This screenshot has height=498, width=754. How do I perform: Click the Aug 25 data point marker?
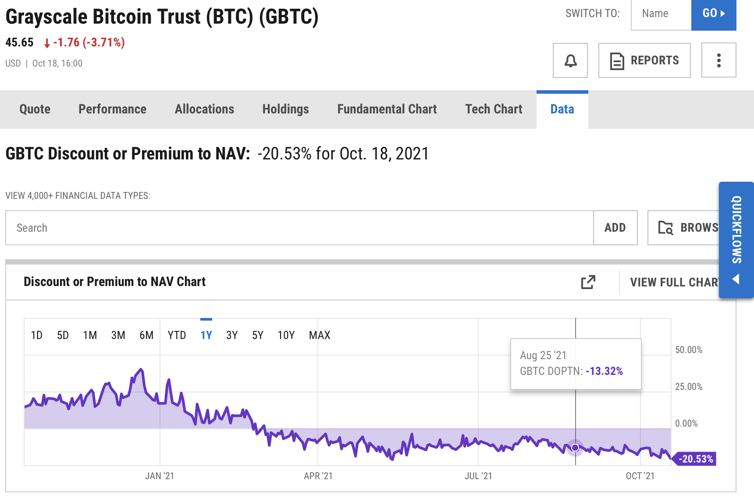pos(575,448)
